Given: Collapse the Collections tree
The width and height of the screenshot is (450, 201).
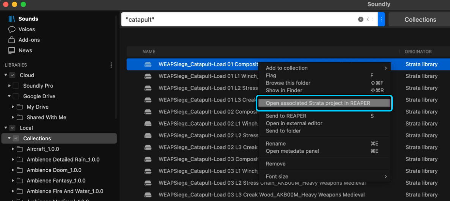Looking at the screenshot, I should [9, 138].
